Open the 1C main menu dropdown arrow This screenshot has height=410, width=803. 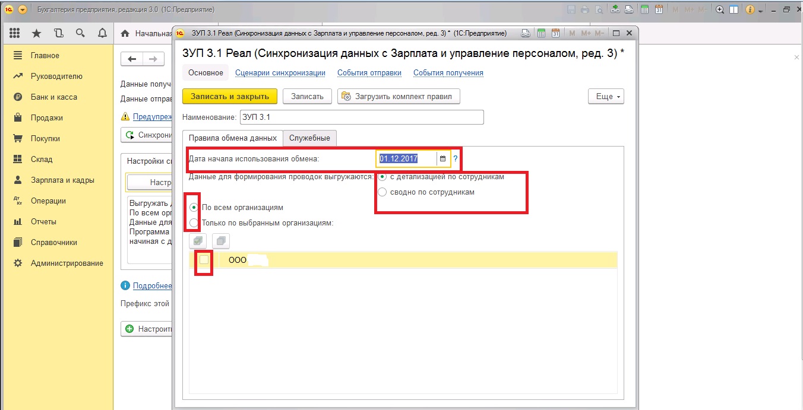(23, 9)
